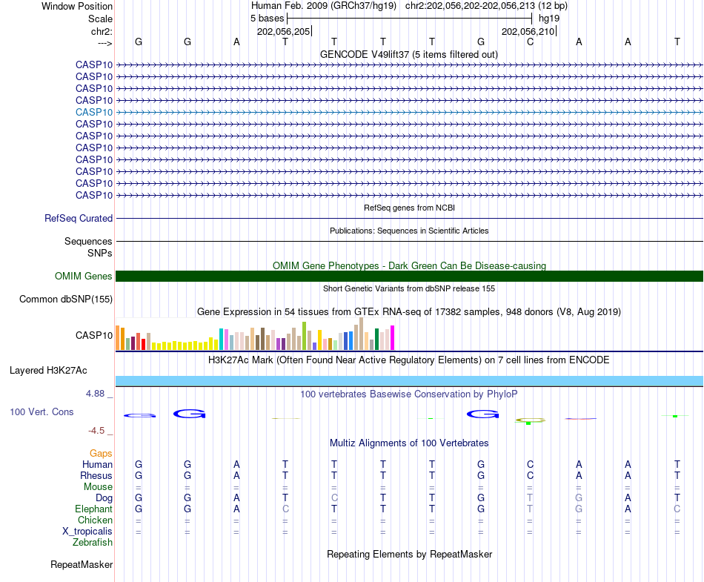This screenshot has height=582, width=704.
Task: Click the "OMIM Genes" track label
Action: 84,277
